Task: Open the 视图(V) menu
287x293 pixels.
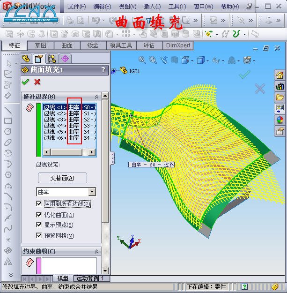Action: coord(127,7)
